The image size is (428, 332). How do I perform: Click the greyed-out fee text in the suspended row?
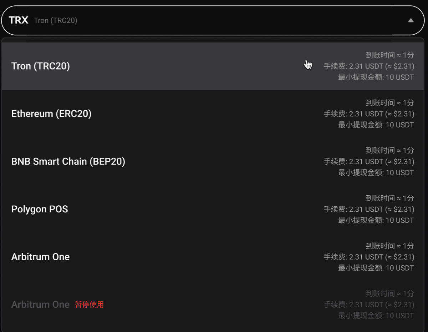tap(369, 305)
